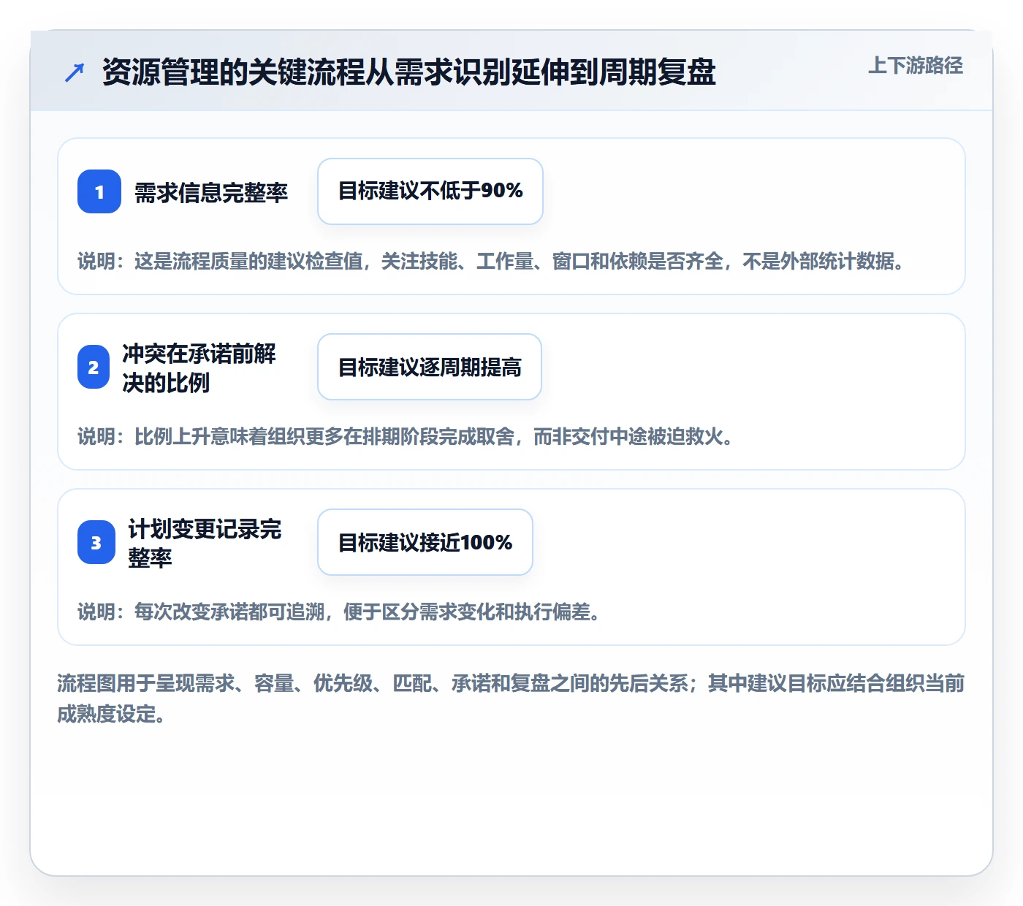1023x906 pixels.
Task: Select the 上下游路径 label in the header
Action: point(916,66)
